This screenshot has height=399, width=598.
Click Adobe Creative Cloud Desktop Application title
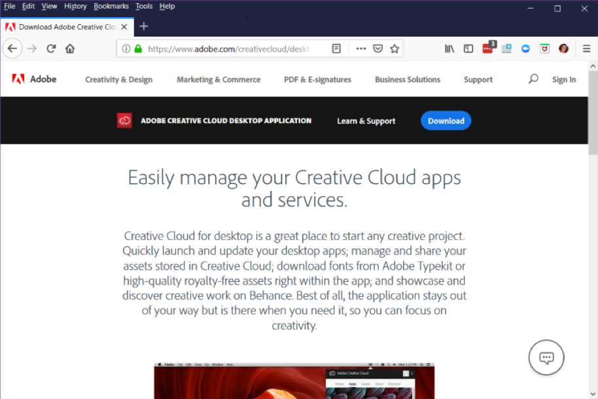coord(226,120)
